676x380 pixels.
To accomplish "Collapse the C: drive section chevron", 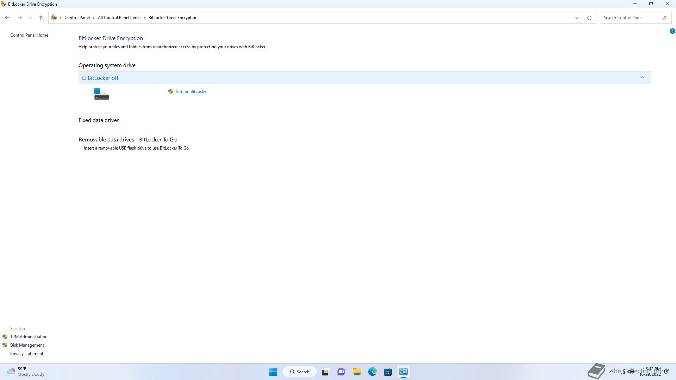I will point(642,78).
